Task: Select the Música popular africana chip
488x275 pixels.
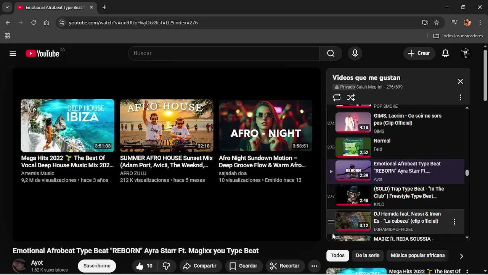Action: pos(417,256)
